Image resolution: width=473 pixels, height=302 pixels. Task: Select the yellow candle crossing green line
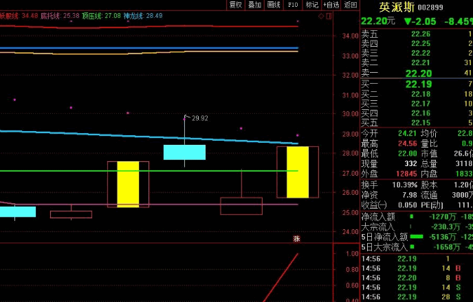[x=128, y=184]
